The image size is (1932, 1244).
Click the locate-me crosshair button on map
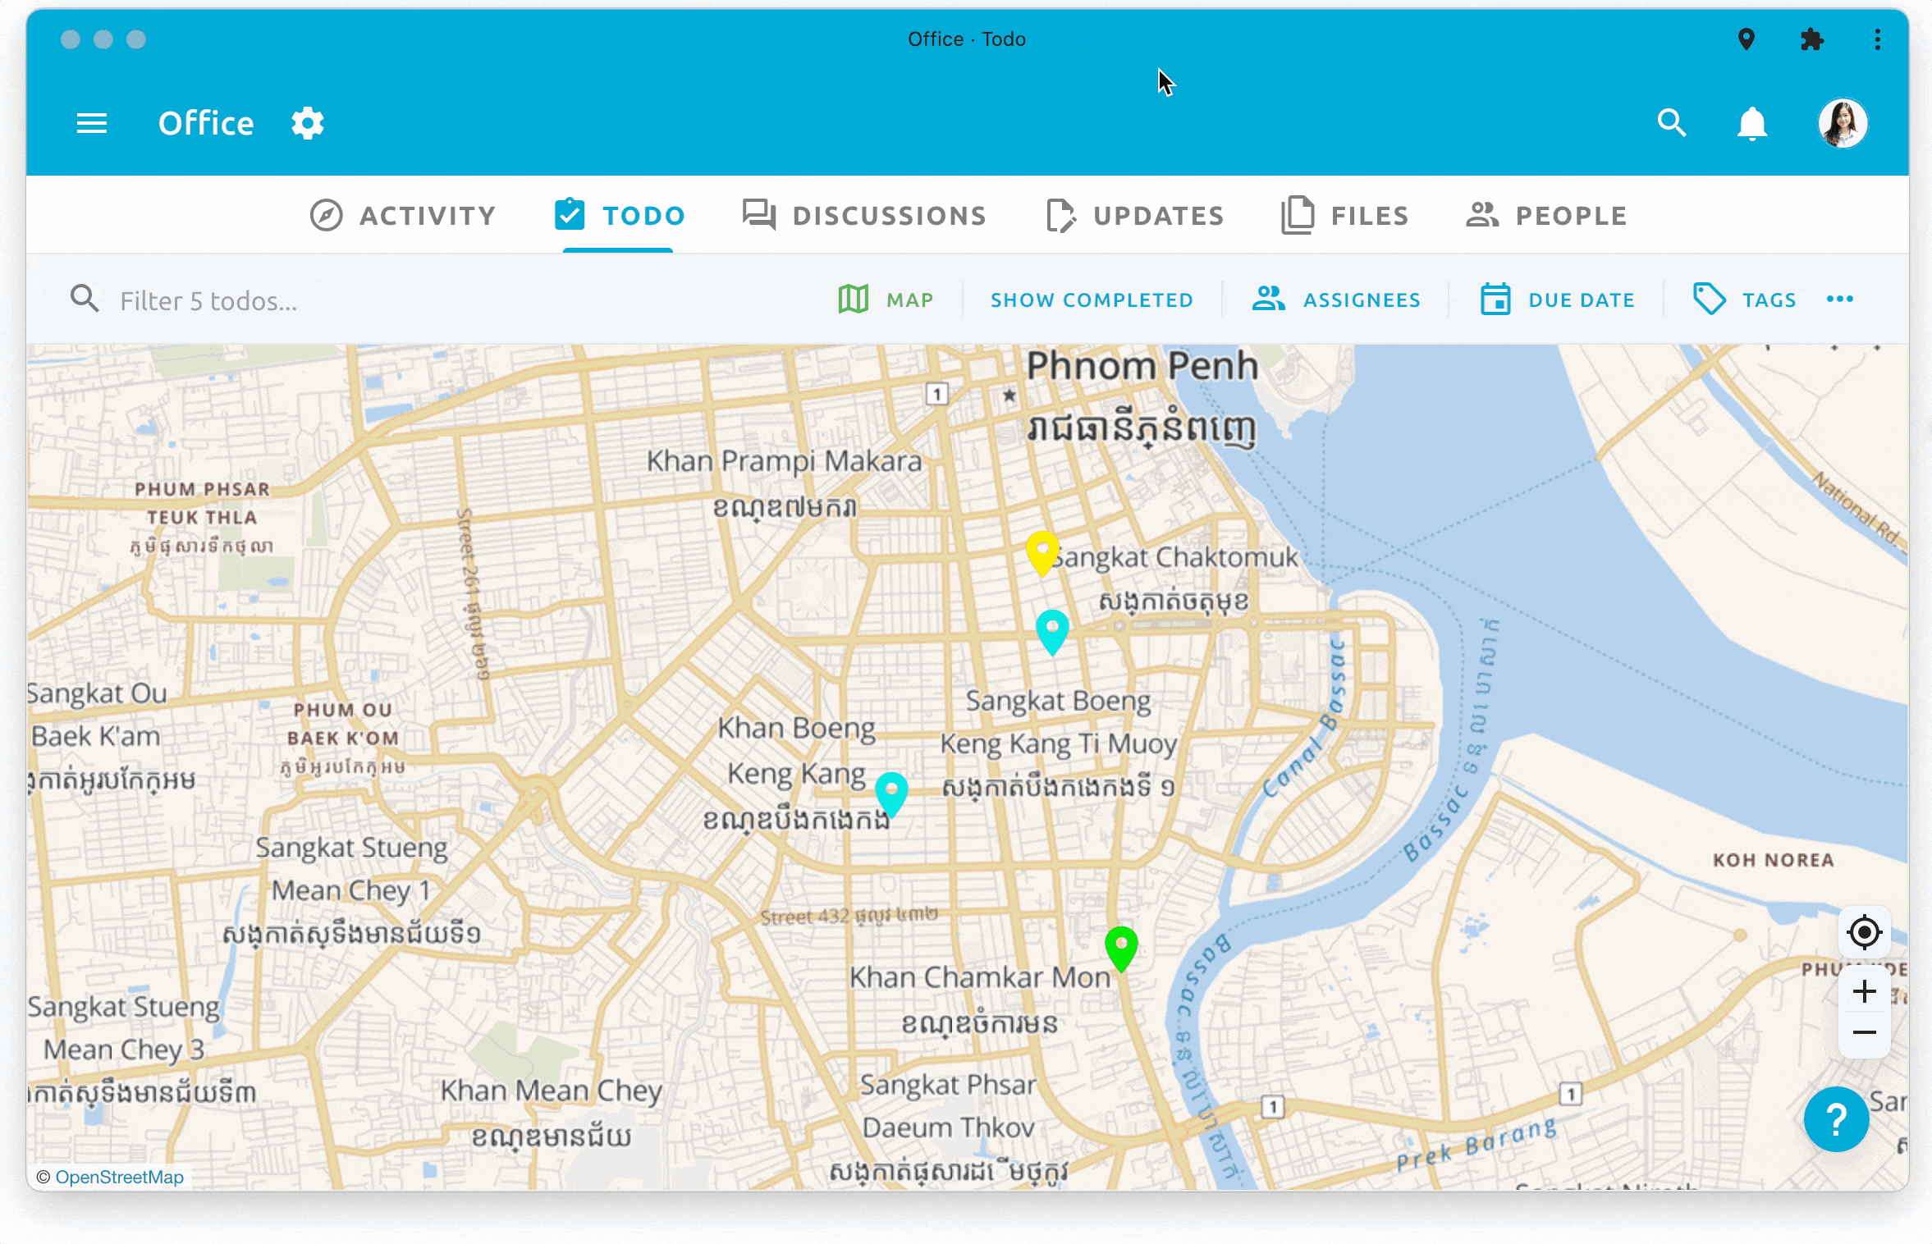[1864, 932]
